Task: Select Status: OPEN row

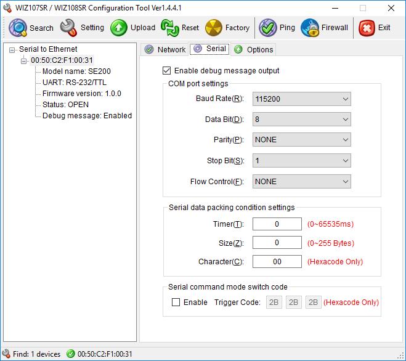Action: point(65,104)
